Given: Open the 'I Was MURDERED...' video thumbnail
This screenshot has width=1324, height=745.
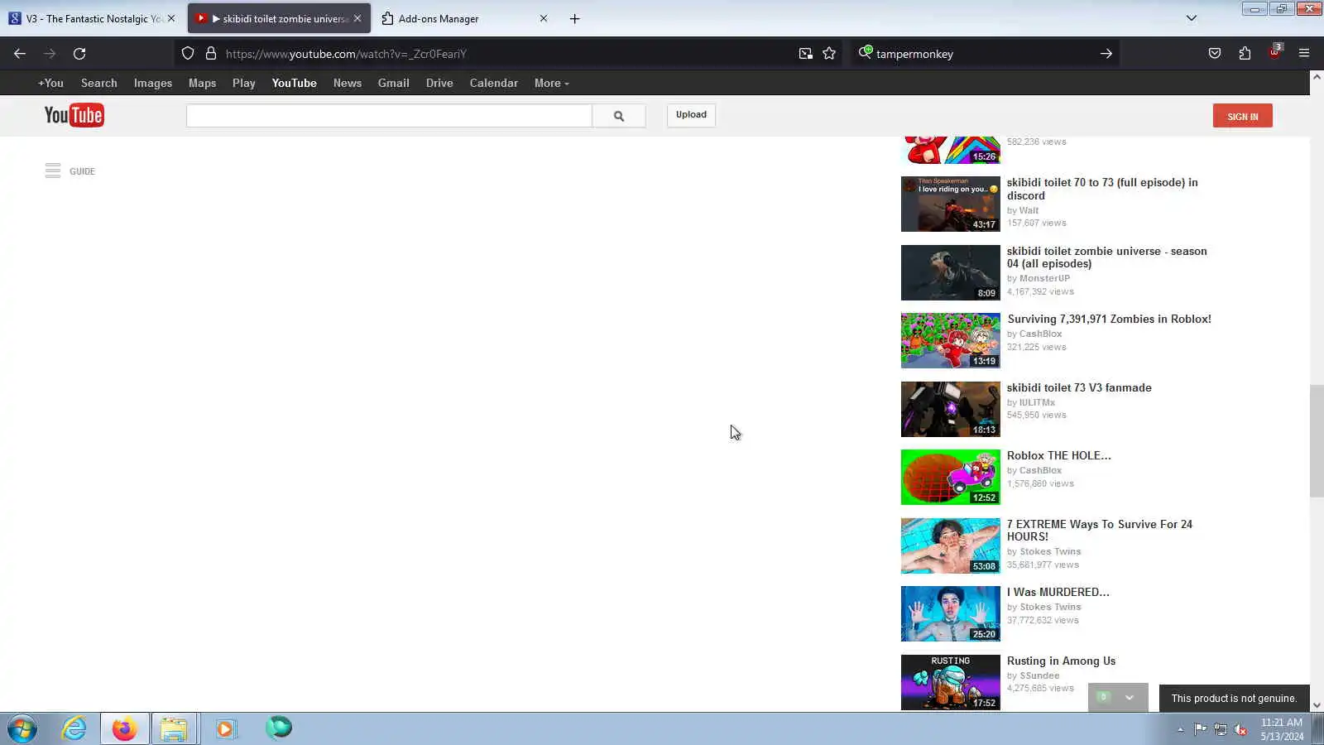Looking at the screenshot, I should pos(950,614).
